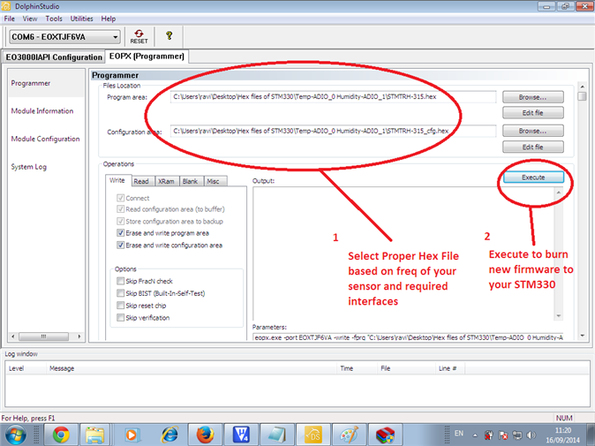Image resolution: width=595 pixels, height=446 pixels.
Task: Click the Parameters command line field
Action: (x=408, y=337)
